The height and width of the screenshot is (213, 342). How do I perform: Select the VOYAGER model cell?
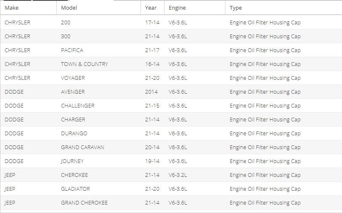point(73,78)
